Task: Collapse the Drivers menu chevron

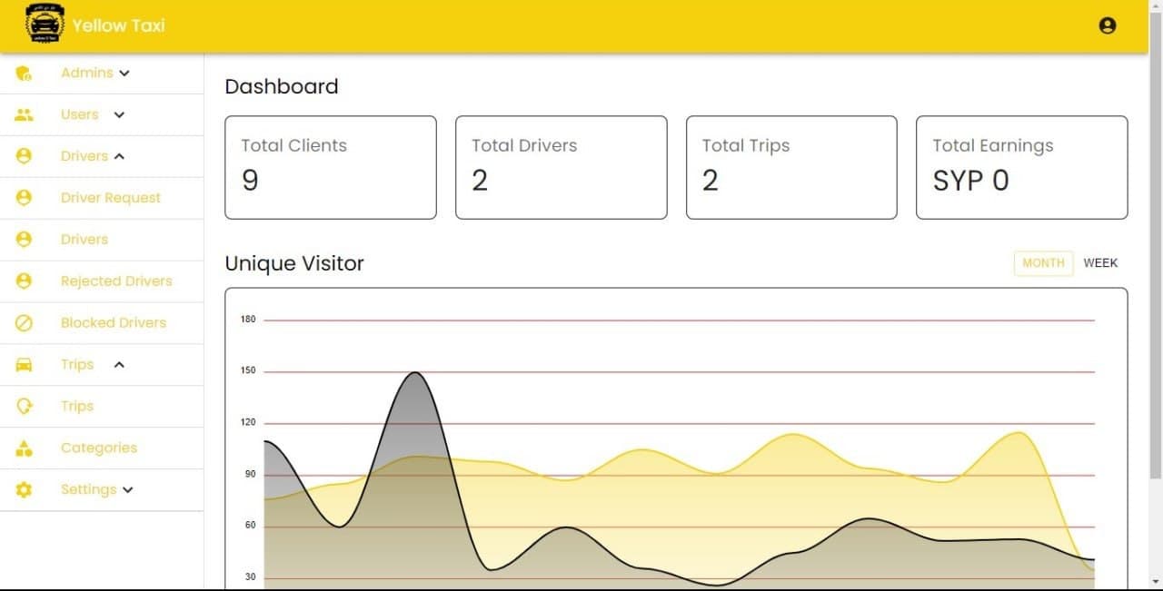Action: (119, 156)
